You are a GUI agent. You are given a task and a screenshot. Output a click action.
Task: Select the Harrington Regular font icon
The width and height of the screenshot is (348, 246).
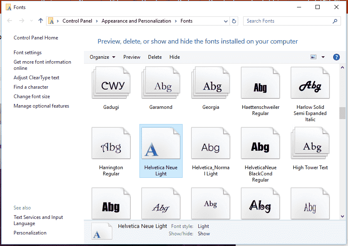click(111, 143)
